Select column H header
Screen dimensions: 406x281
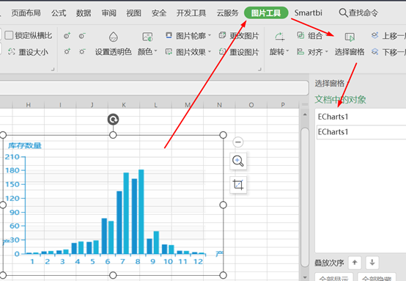29,105
